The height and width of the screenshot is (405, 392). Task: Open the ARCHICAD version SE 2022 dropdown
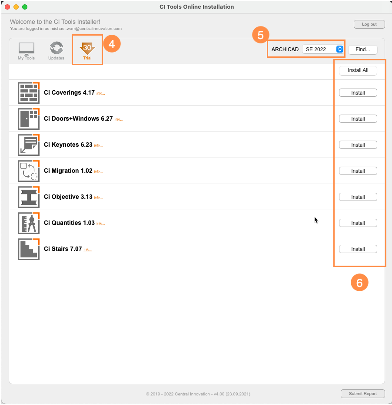323,49
